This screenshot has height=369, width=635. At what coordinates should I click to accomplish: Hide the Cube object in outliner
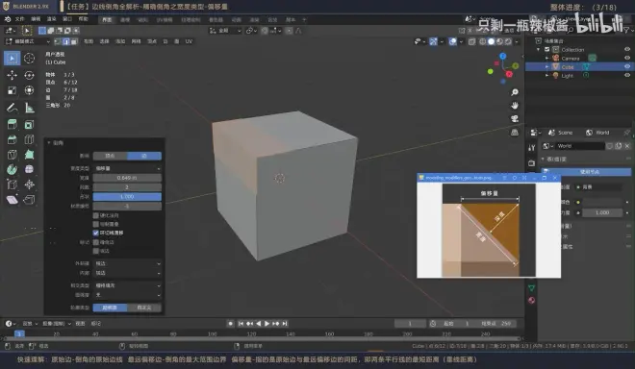click(627, 66)
